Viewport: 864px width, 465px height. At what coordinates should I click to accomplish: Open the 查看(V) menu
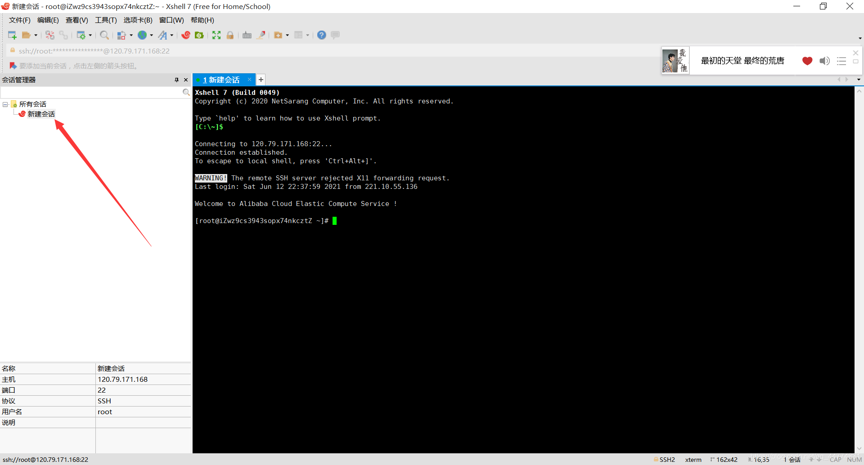(x=76, y=20)
